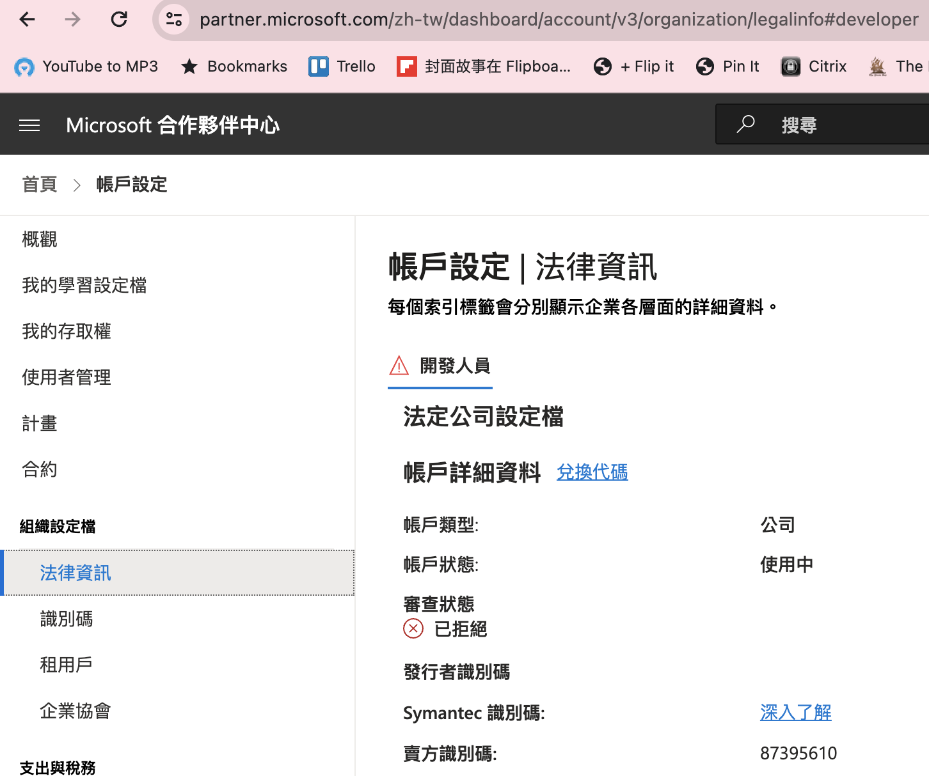Viewport: 929px width, 776px height.
Task: Switch to the 開發人員 tab
Action: tap(440, 366)
